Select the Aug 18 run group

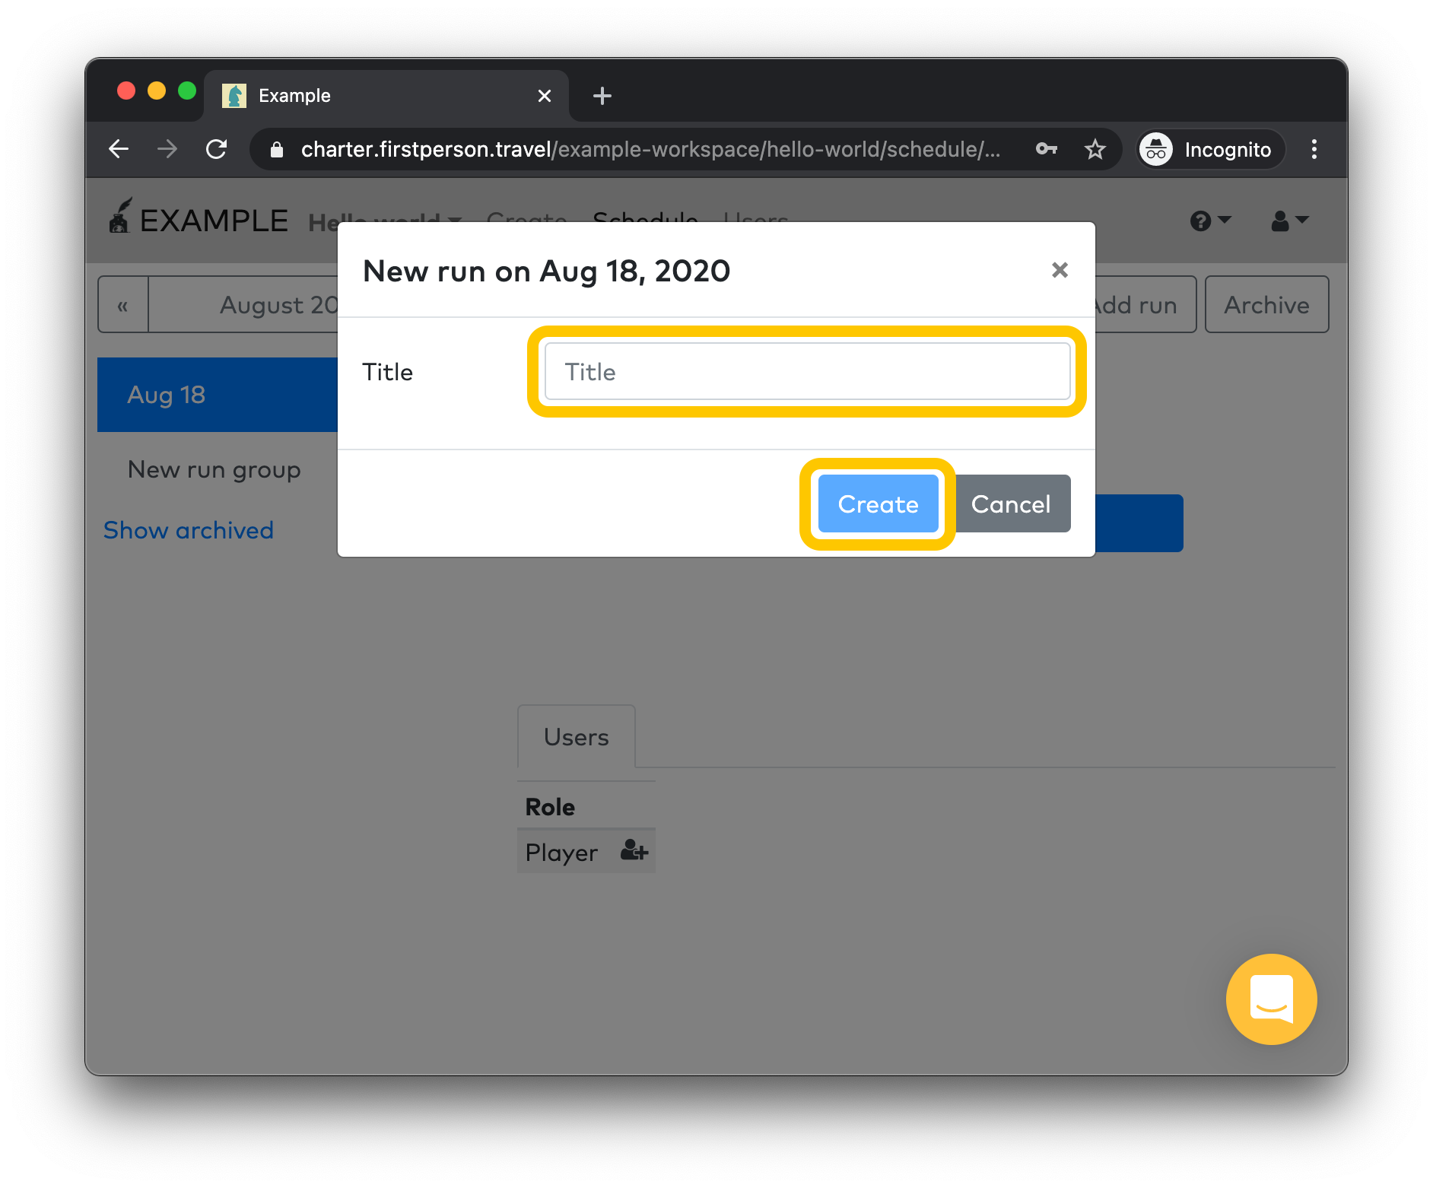pos(218,395)
